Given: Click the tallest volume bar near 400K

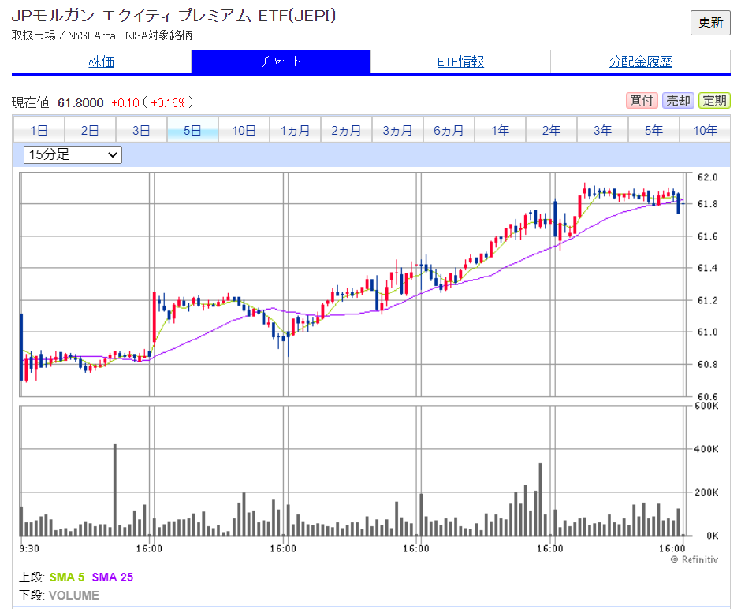Looking at the screenshot, I should tap(115, 489).
